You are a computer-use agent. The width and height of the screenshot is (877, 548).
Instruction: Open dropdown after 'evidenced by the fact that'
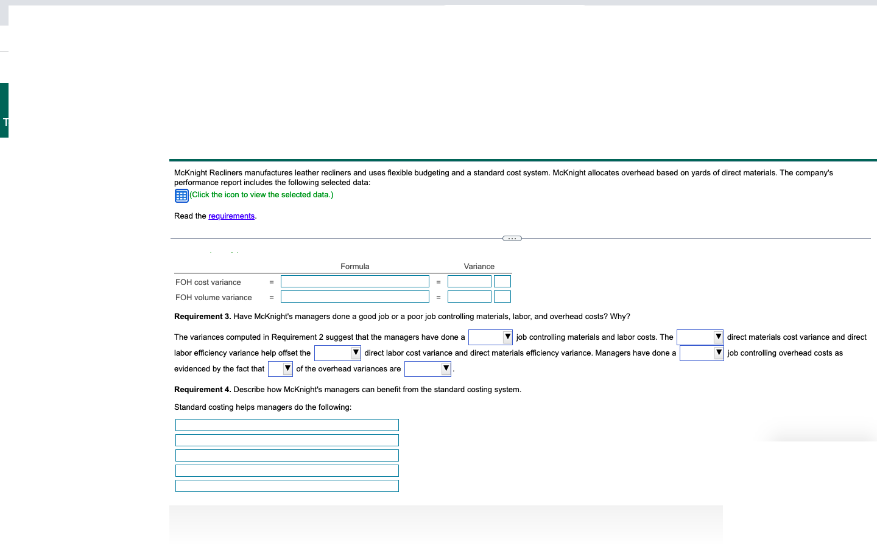point(280,368)
